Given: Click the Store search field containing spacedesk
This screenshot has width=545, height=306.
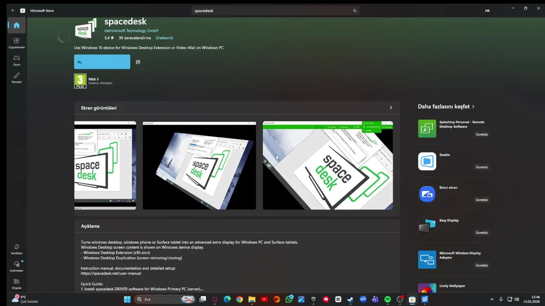Looking at the screenshot, I should tap(275, 11).
